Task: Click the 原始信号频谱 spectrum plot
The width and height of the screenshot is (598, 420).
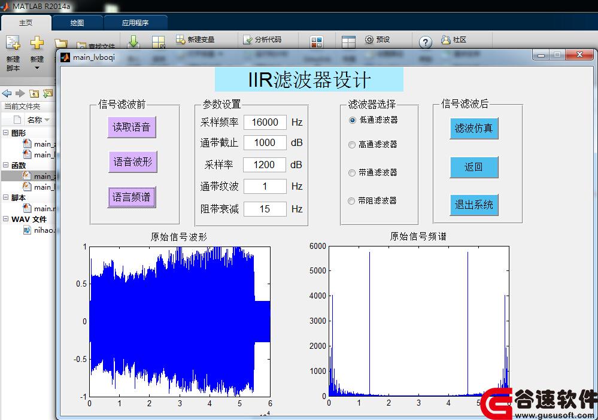Action: tap(419, 321)
